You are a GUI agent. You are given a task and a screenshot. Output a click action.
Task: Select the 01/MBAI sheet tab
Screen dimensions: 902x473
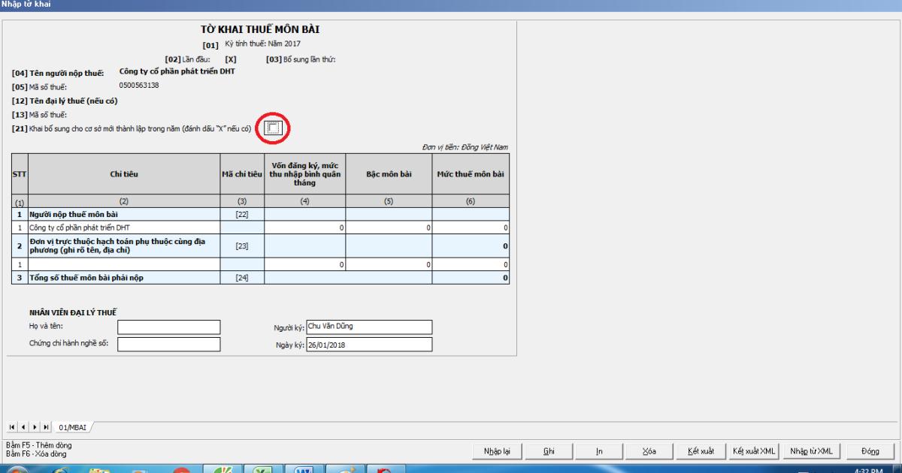pyautogui.click(x=72, y=427)
